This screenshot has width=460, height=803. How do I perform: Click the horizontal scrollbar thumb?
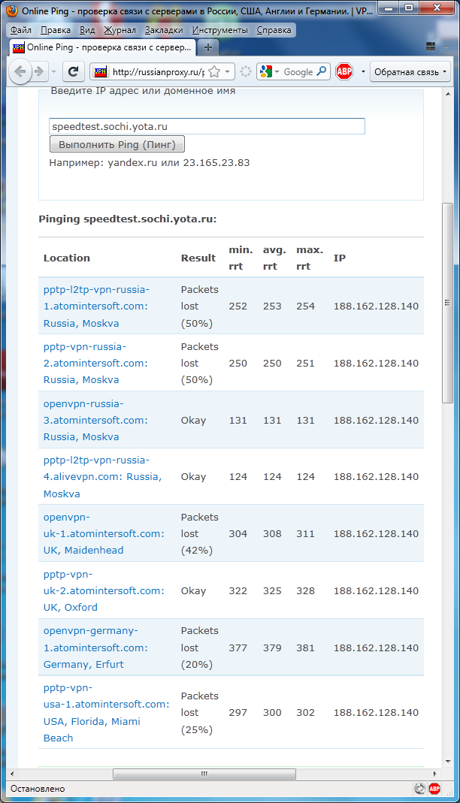(x=204, y=773)
